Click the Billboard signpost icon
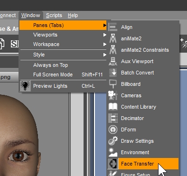187x176 pixels. (x=113, y=84)
